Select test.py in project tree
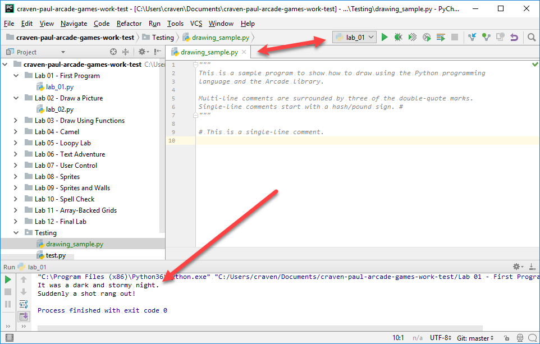 tap(56, 255)
